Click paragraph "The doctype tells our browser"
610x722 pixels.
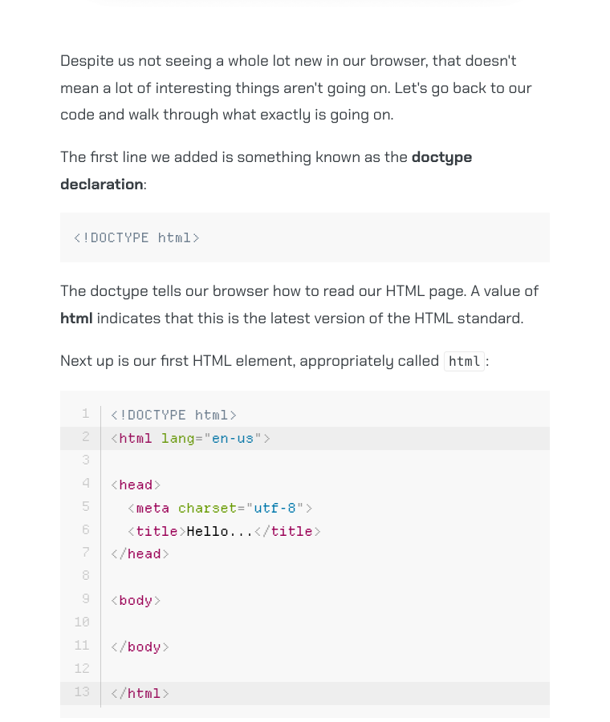pos(299,305)
